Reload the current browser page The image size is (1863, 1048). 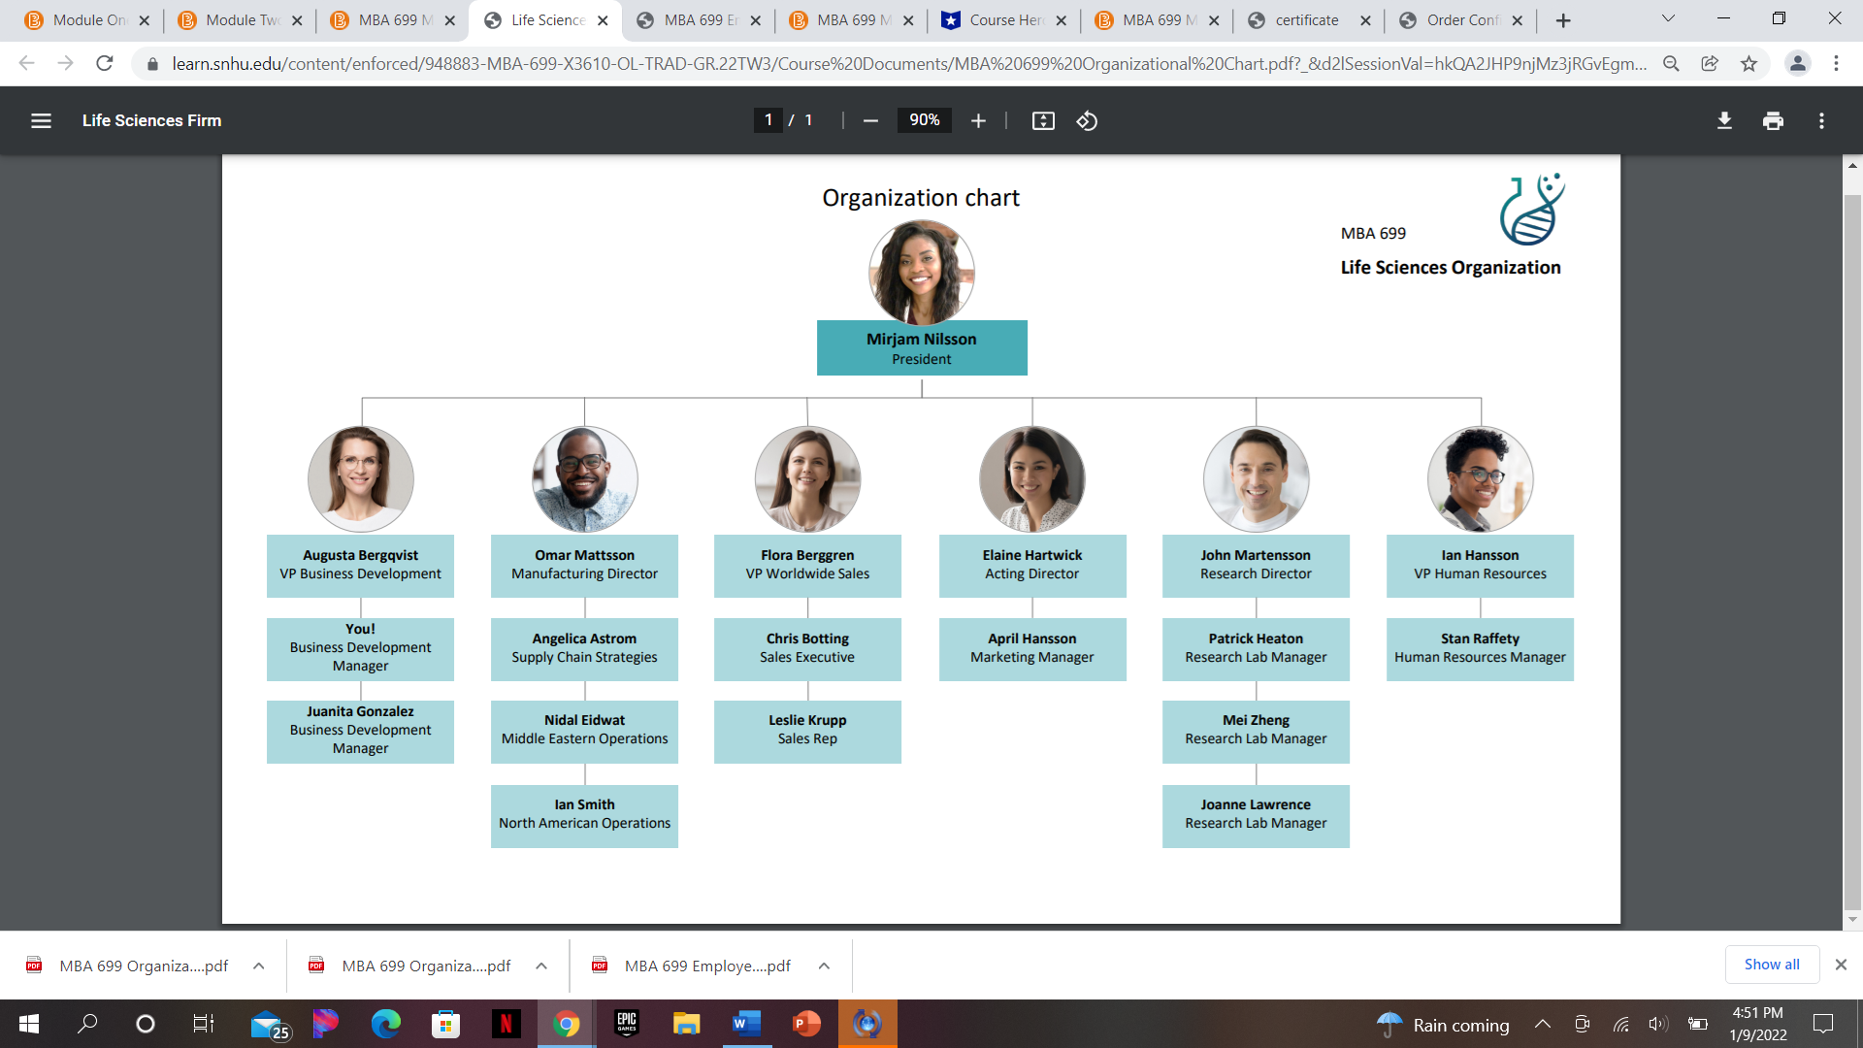(x=105, y=64)
